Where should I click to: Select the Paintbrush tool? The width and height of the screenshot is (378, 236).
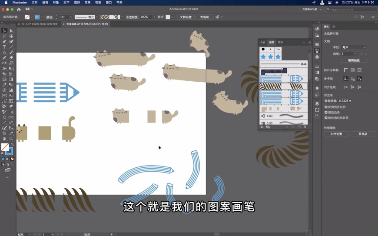click(x=11, y=52)
